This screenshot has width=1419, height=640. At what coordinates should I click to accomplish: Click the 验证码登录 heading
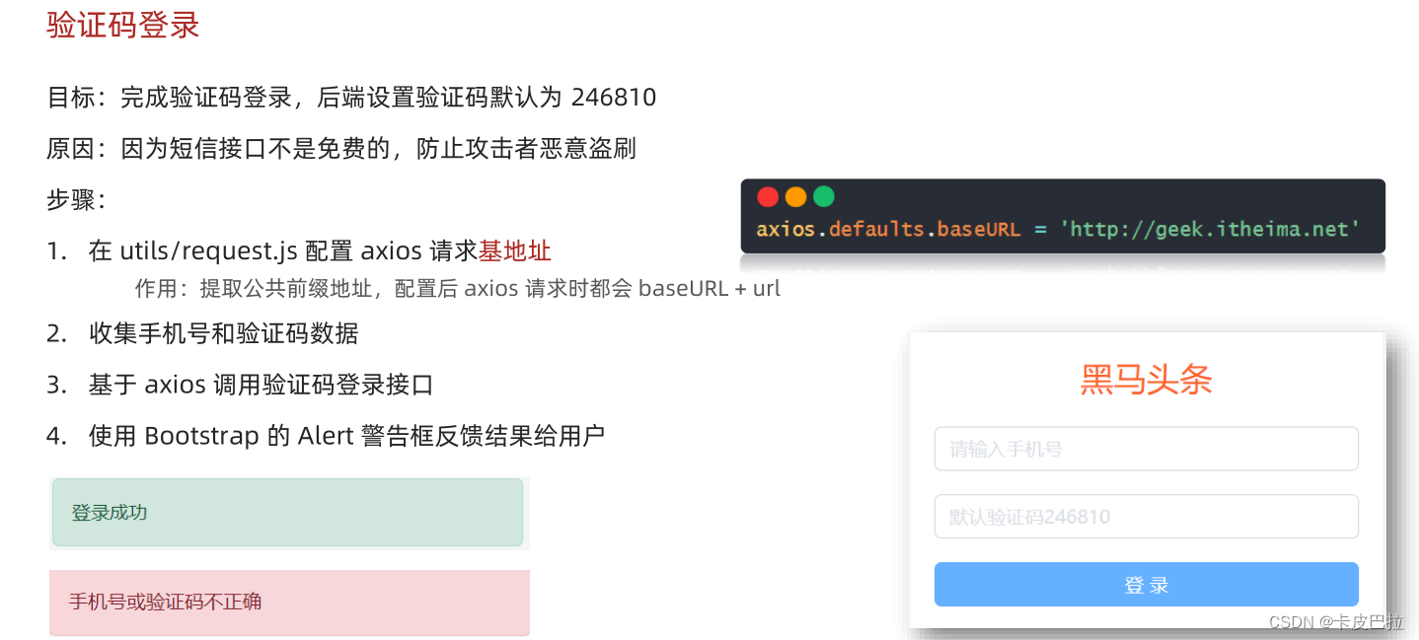(x=123, y=25)
